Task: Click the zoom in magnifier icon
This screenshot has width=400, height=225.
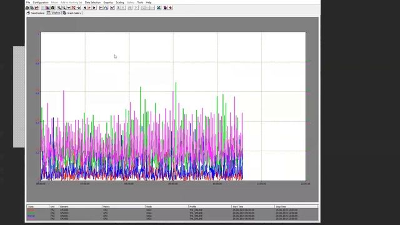Action: tap(59, 8)
